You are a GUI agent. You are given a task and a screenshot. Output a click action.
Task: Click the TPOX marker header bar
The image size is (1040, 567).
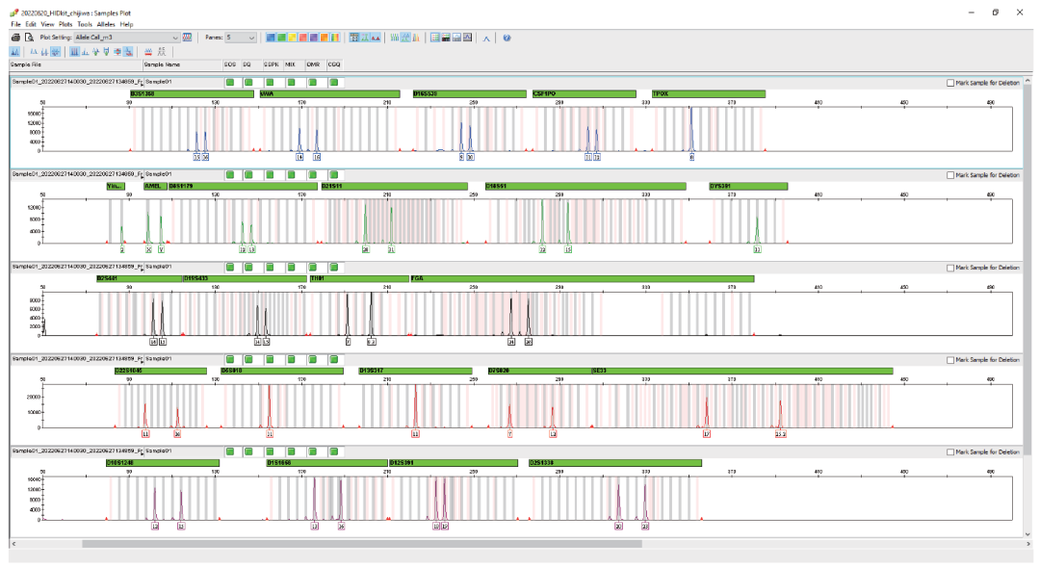point(709,93)
